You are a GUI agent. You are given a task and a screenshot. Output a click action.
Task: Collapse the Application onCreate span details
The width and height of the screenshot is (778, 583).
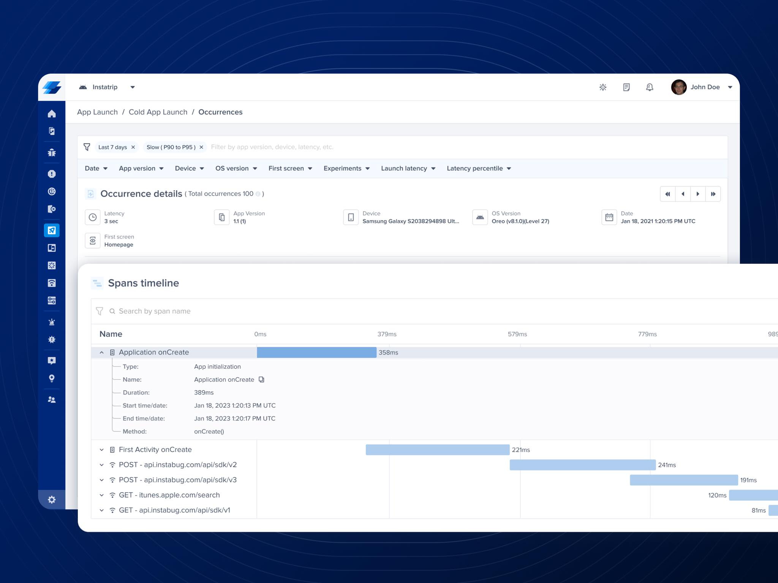102,352
